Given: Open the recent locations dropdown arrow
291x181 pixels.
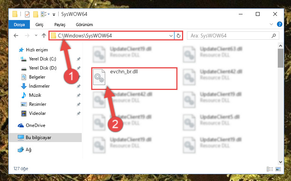Looking at the screenshot, I should (x=36, y=36).
